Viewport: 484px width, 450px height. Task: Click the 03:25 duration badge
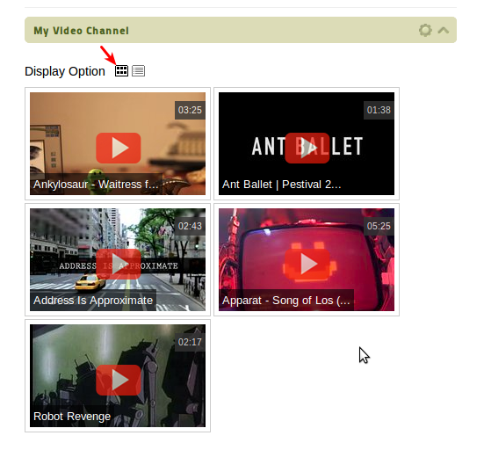[190, 110]
